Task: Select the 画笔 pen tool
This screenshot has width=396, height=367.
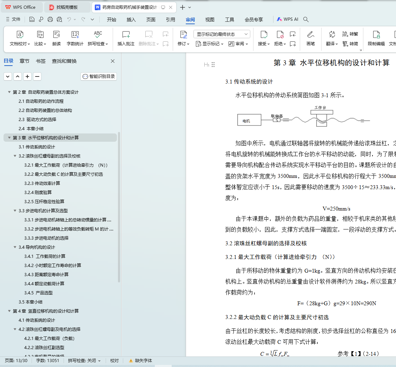Action: point(310,38)
